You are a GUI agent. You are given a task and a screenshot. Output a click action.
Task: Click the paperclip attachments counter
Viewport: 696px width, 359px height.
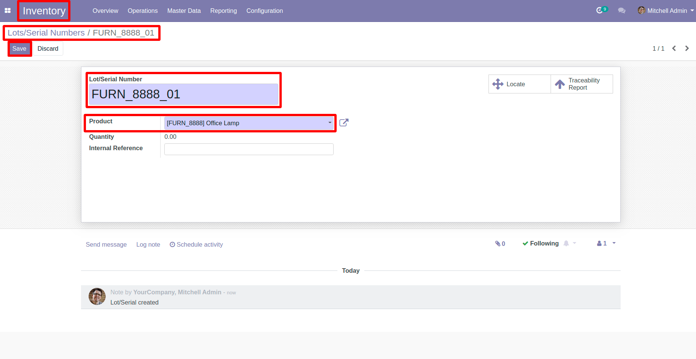pyautogui.click(x=500, y=244)
